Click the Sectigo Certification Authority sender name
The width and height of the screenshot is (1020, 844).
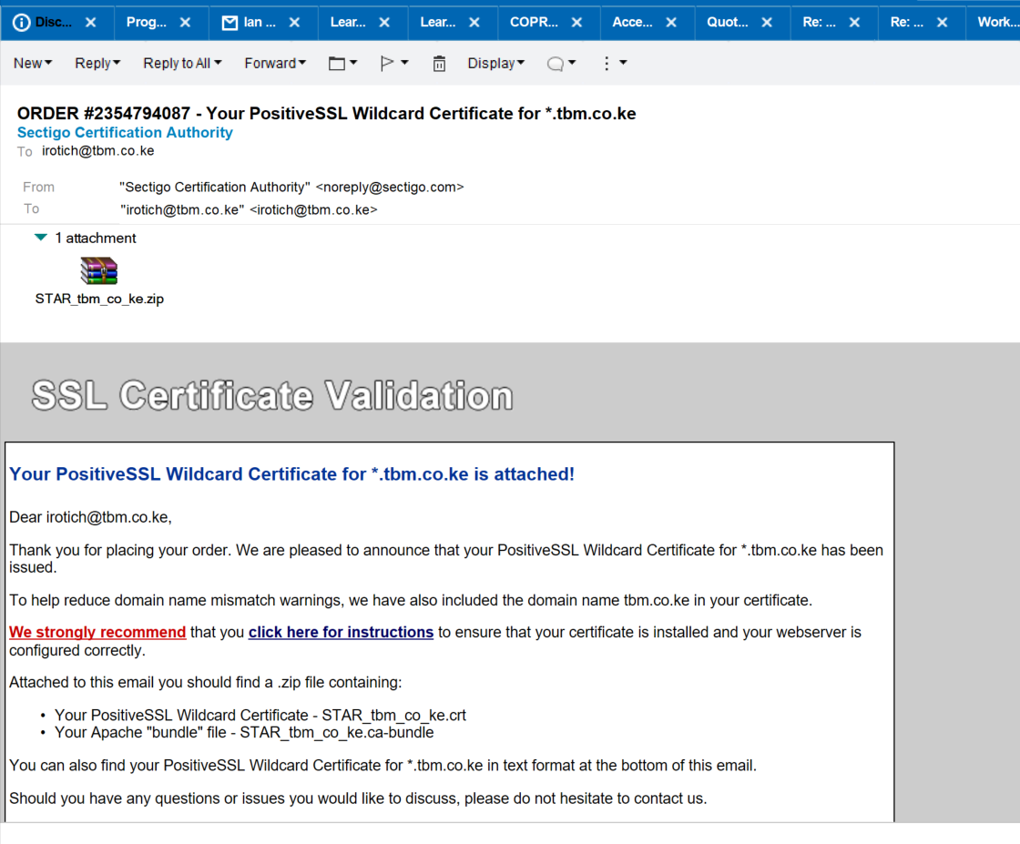point(125,132)
